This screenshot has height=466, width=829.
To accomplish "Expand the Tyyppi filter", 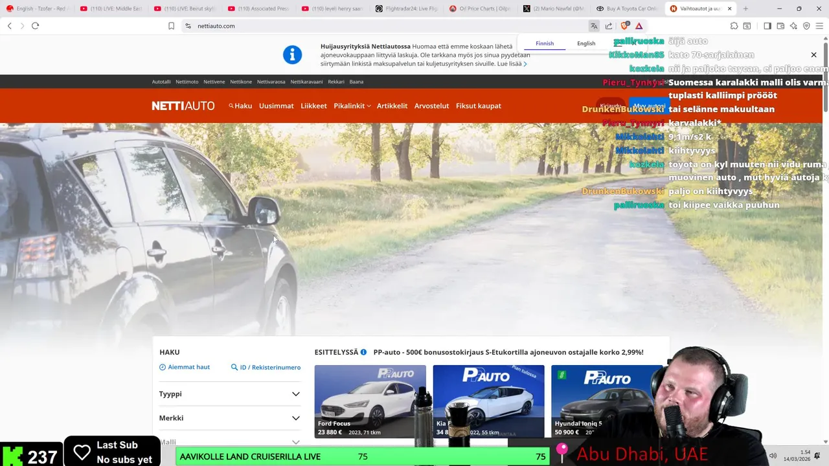I will pos(230,394).
